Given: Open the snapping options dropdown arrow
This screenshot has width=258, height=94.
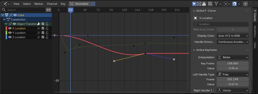Looking at the screenshot, I should point(239,4).
